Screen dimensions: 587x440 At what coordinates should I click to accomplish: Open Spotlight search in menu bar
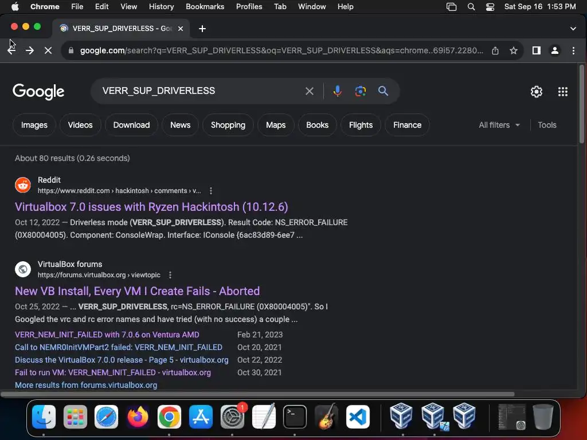click(471, 7)
